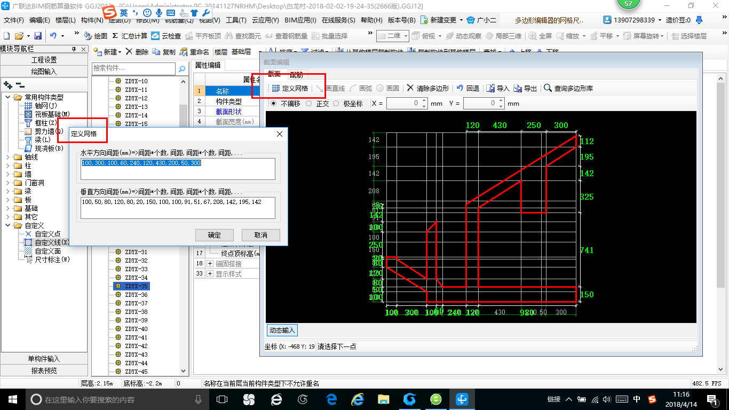The image size is (729, 410).
Task: Click 回退 undo in section editor
Action: tap(467, 88)
